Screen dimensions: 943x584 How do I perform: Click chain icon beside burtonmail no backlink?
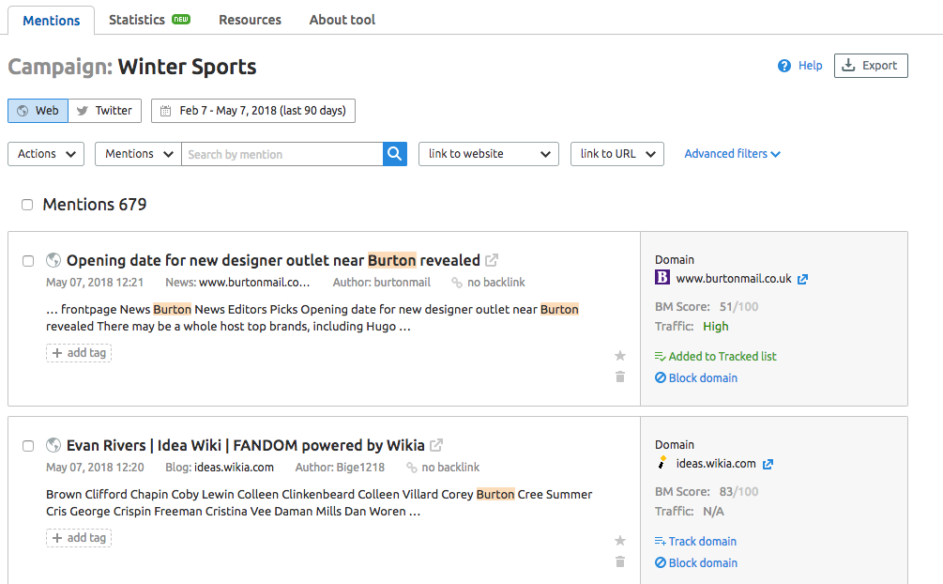tap(457, 283)
